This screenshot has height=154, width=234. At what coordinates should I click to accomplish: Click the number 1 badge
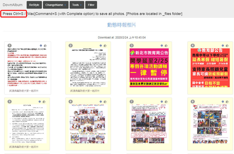tap(10, 46)
